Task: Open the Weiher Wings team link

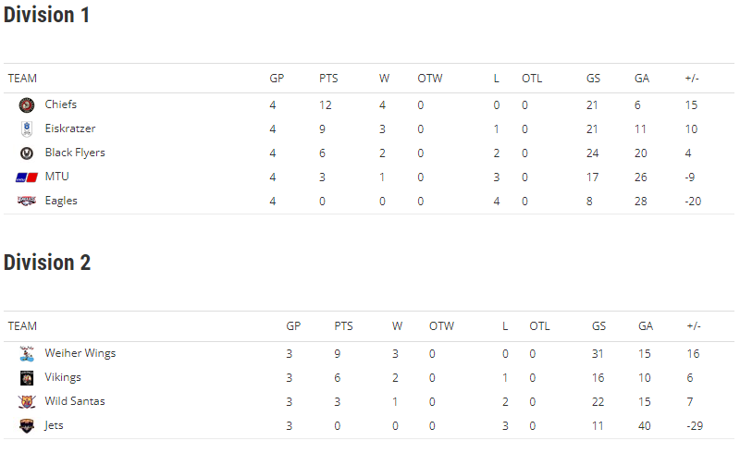Action: pyautogui.click(x=80, y=353)
